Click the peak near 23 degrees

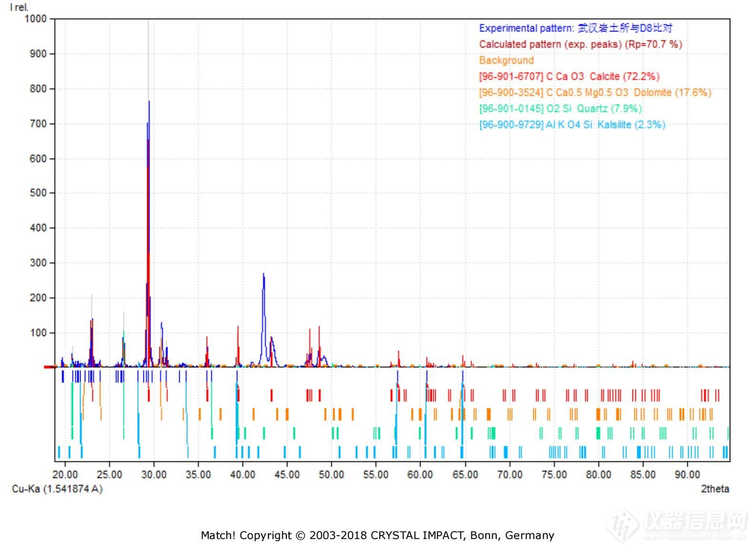[x=92, y=343]
